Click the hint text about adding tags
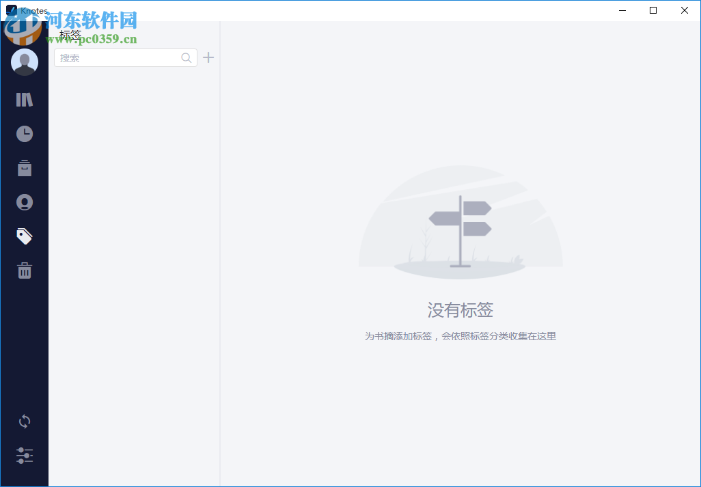The width and height of the screenshot is (701, 487). 461,336
